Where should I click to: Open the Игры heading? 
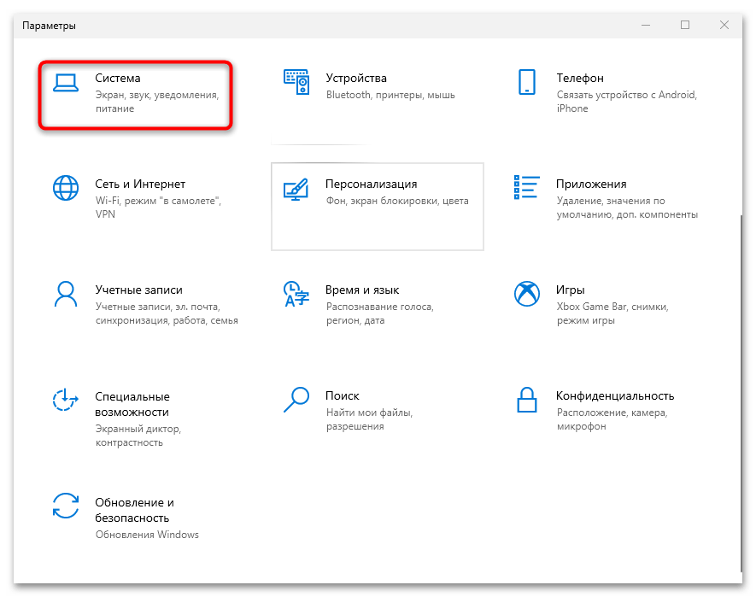tap(571, 290)
